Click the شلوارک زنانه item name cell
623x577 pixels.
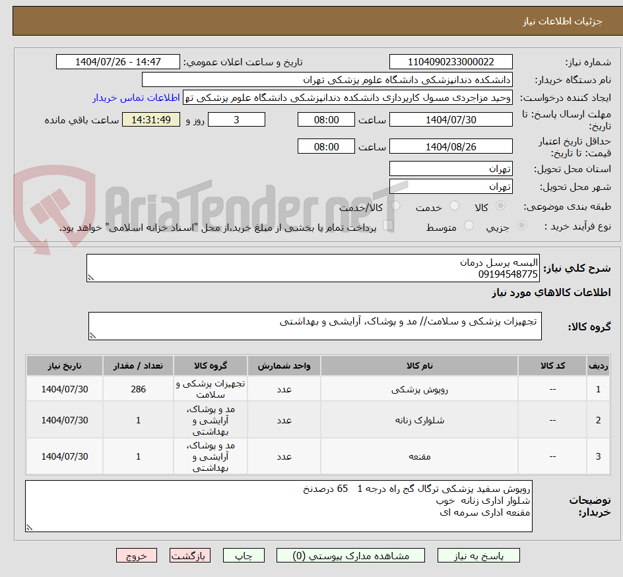(419, 420)
